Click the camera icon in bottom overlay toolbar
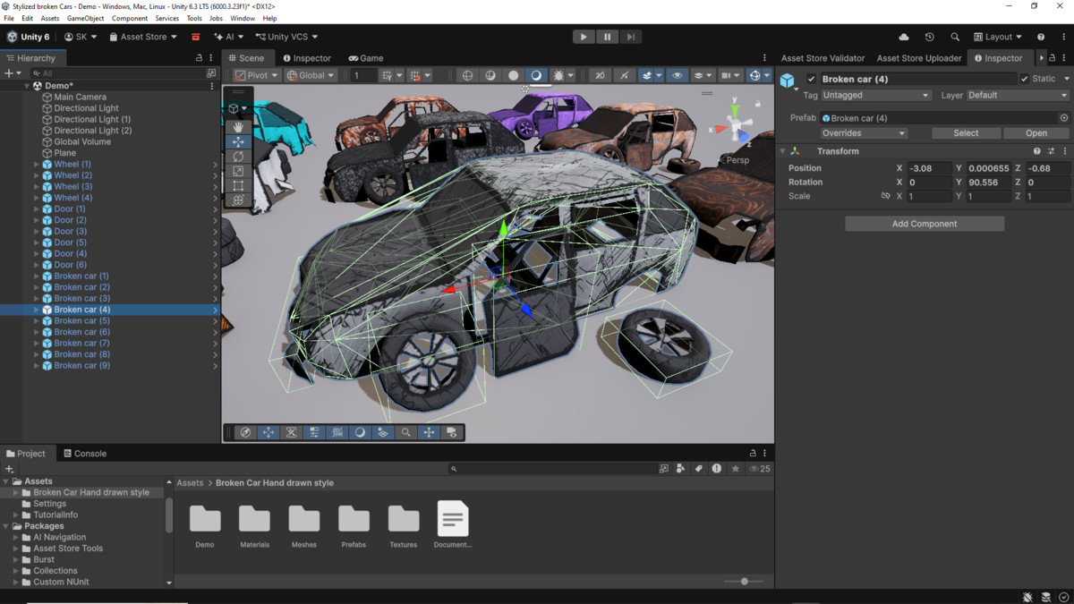 pyautogui.click(x=452, y=432)
